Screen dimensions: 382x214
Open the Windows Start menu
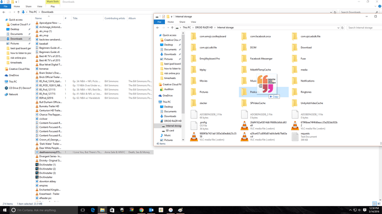point(4,210)
